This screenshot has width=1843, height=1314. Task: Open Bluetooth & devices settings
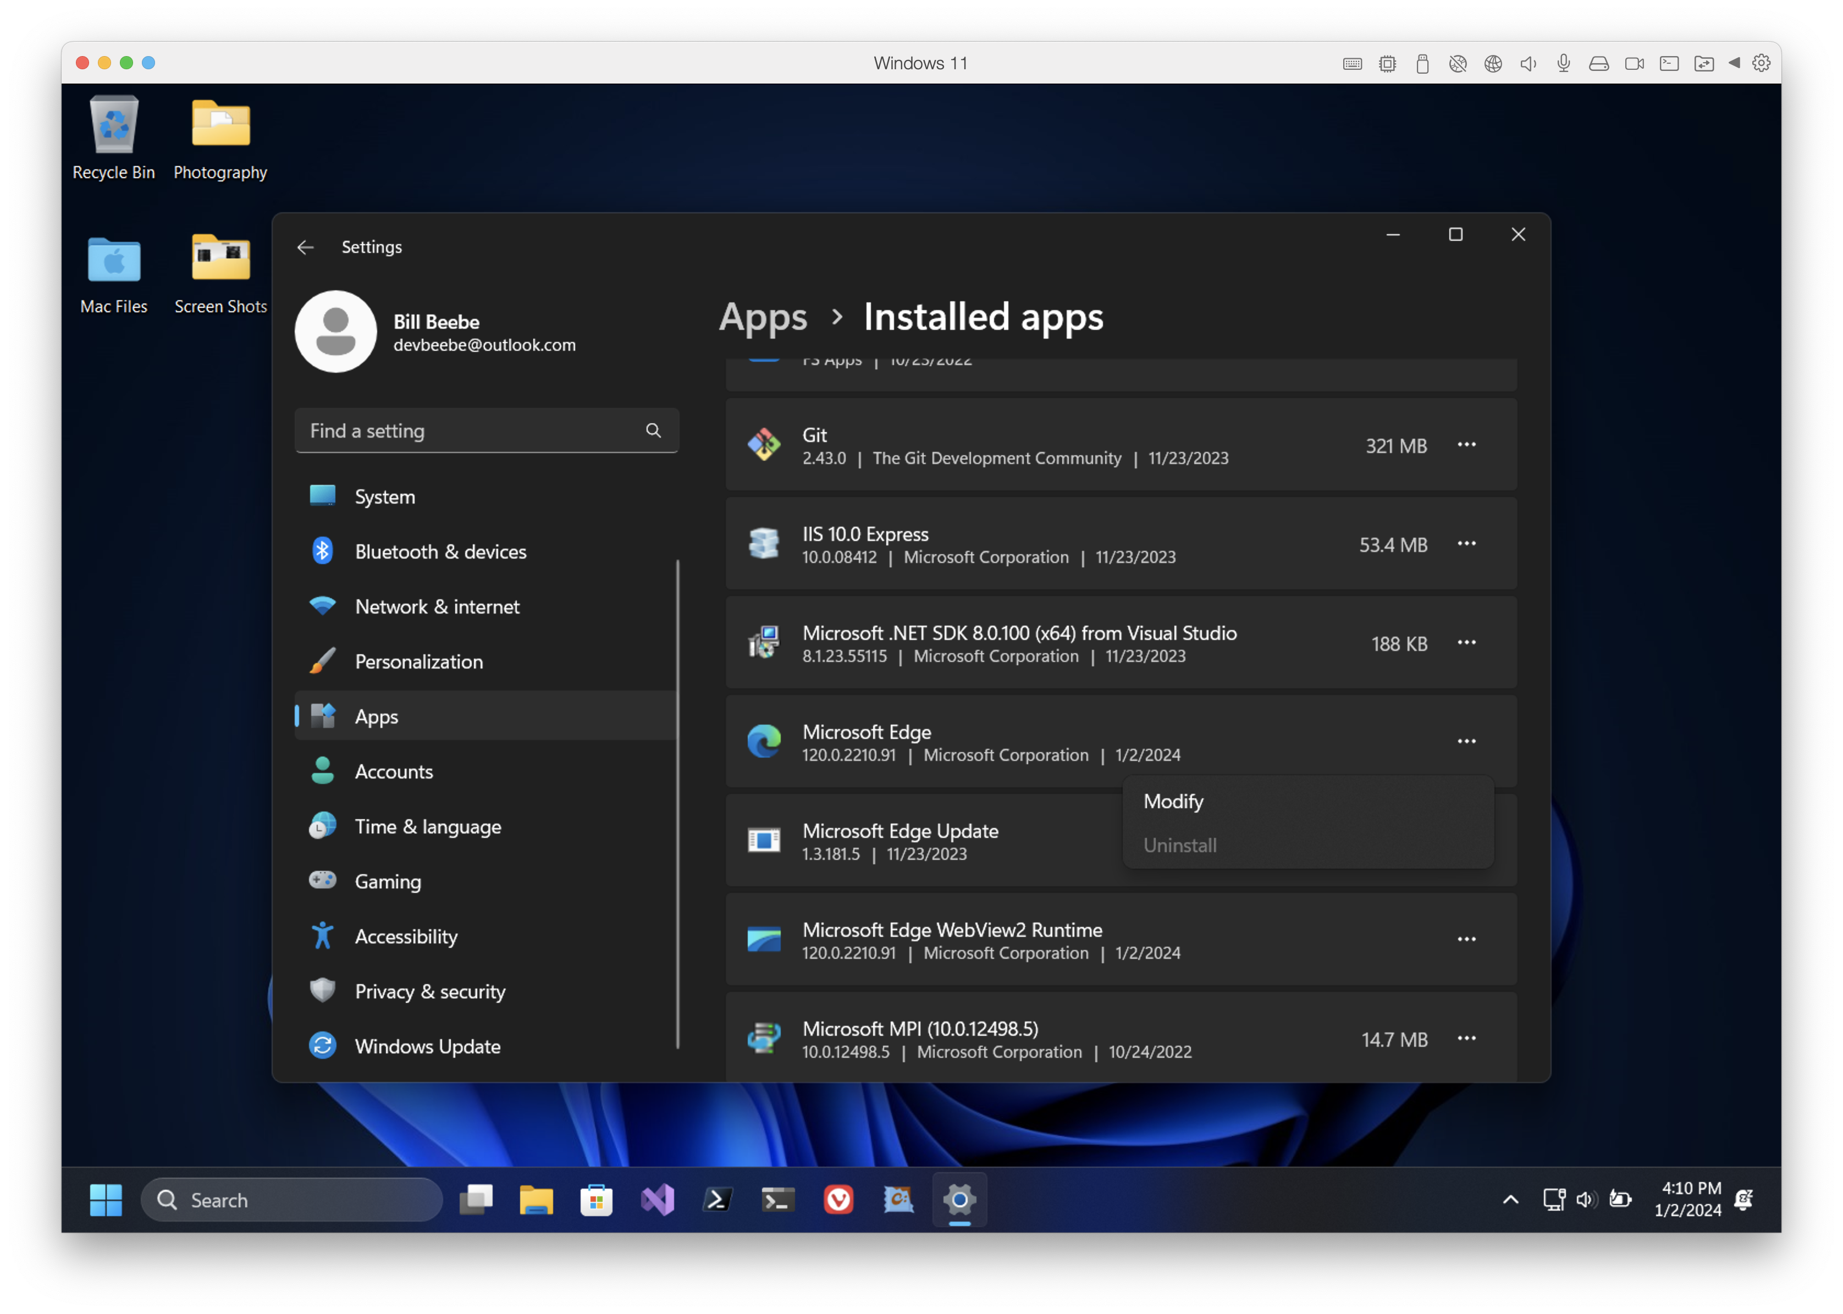click(x=485, y=552)
